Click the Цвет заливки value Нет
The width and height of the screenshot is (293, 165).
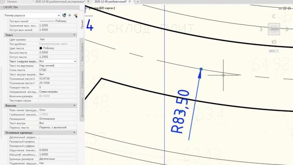click(x=58, y=39)
